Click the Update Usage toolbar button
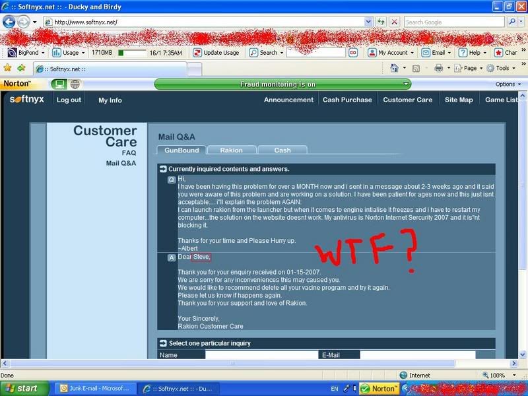Screen dimensions: 528x396 (x=216, y=53)
